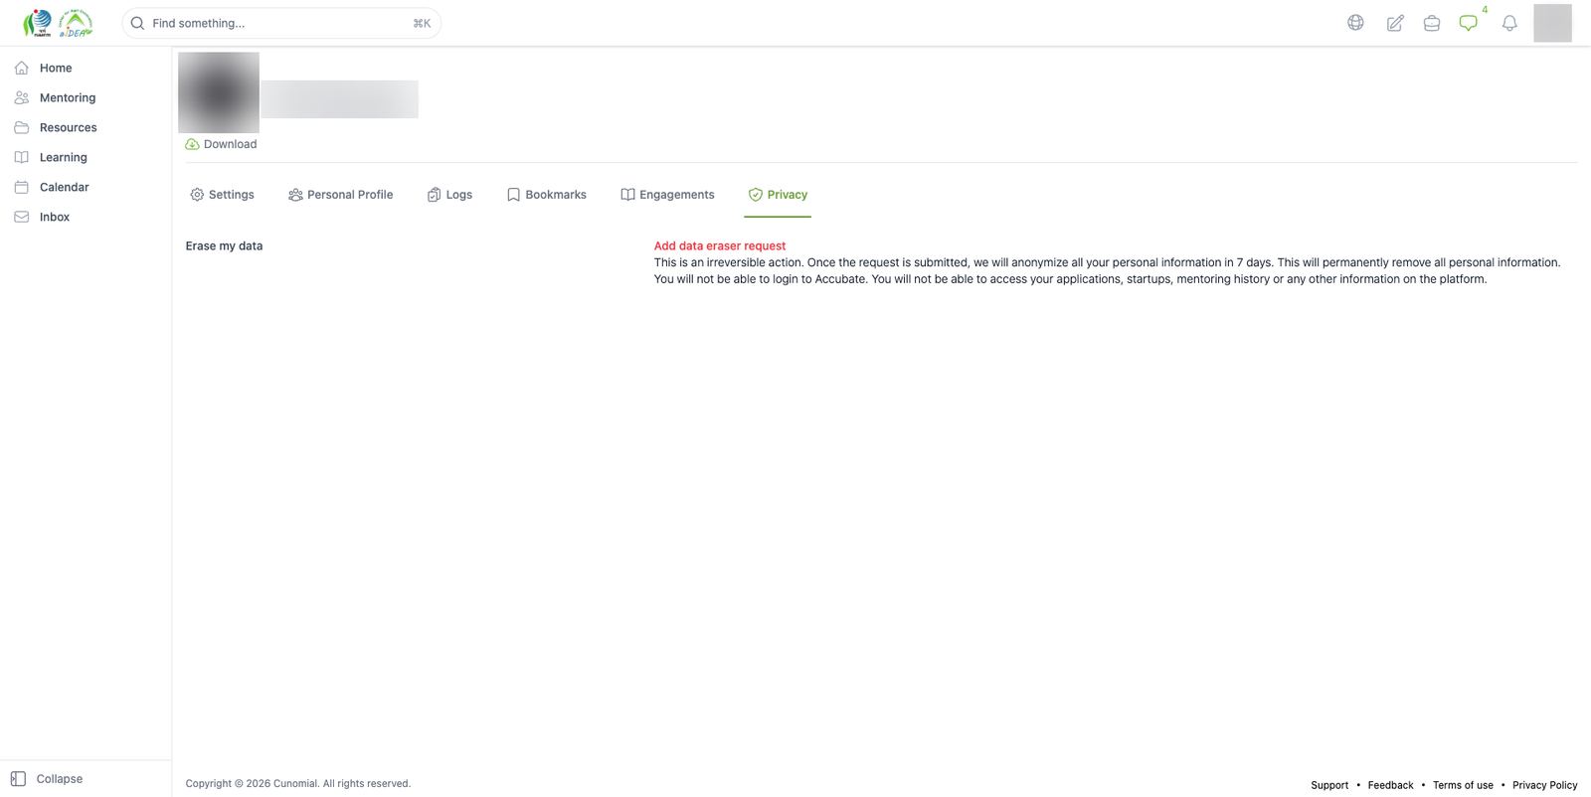Open Resources in sidebar
The width and height of the screenshot is (1591, 797).
(x=68, y=127)
